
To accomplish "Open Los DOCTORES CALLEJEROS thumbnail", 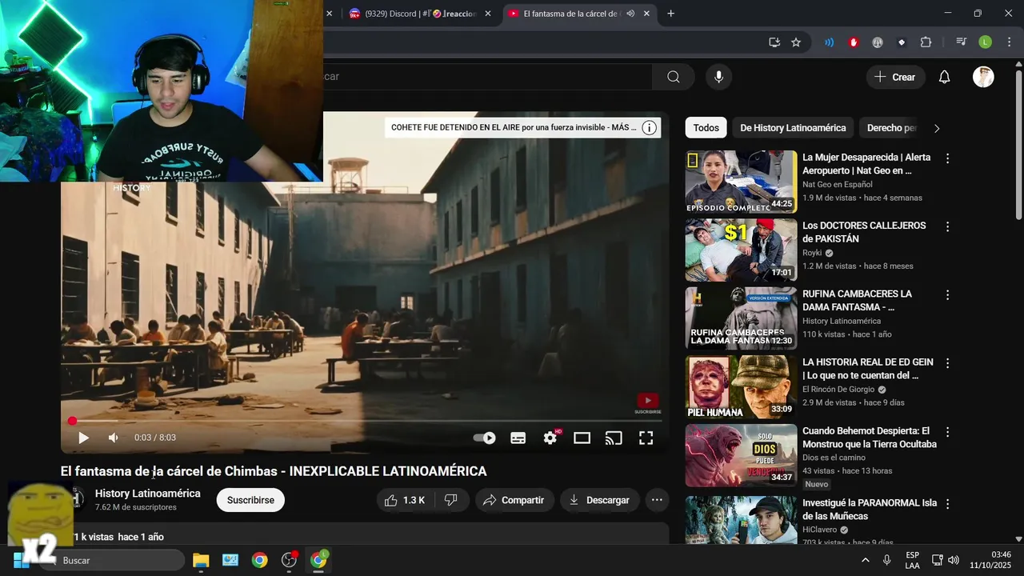I will coord(741,250).
